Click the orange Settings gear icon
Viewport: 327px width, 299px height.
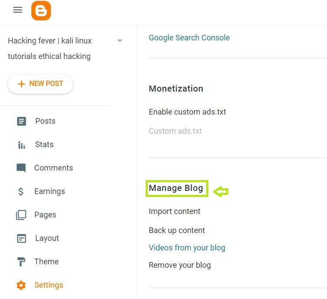(x=21, y=285)
